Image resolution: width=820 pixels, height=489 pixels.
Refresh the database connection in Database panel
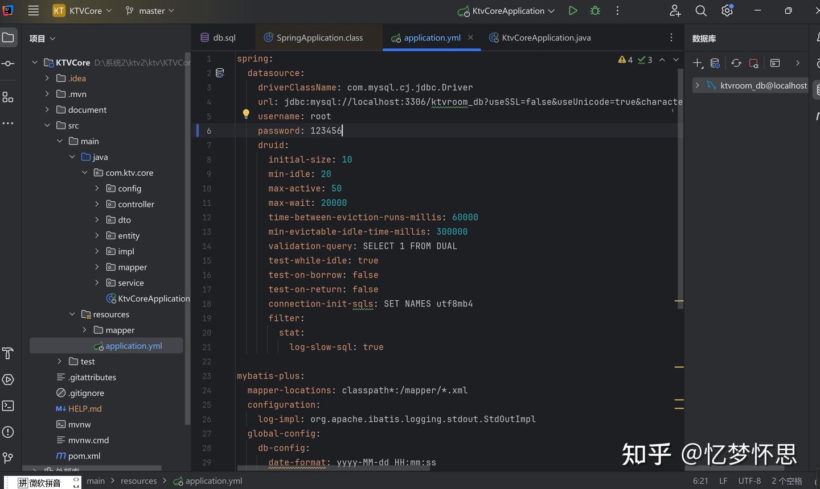736,63
